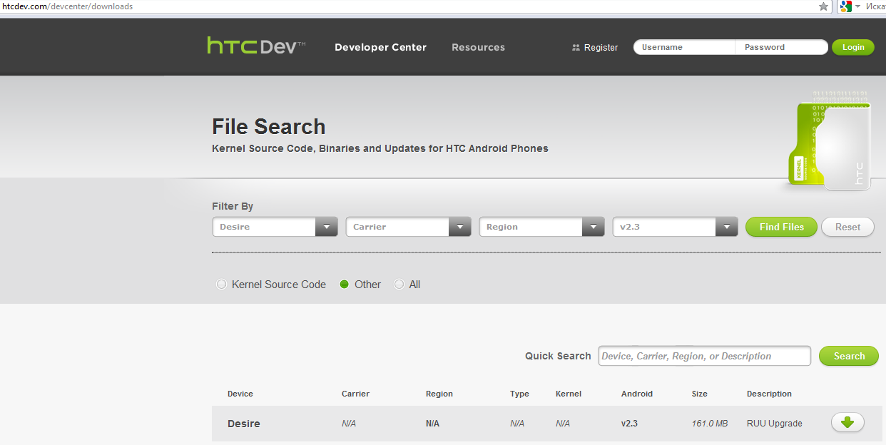
Task: Expand the search engine dropdown arrow
Action: pyautogui.click(x=858, y=6)
